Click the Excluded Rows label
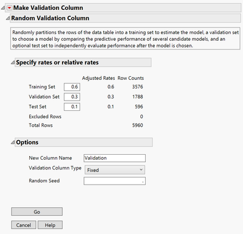The width and height of the screenshot is (243, 234). [x=45, y=116]
